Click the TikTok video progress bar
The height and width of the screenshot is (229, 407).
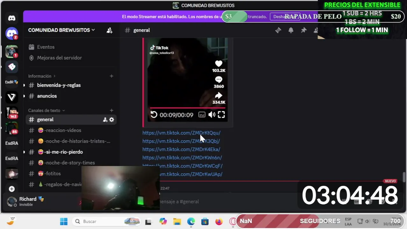(187, 108)
